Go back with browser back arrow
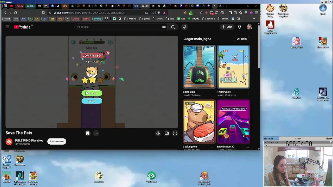 click(x=5, y=13)
